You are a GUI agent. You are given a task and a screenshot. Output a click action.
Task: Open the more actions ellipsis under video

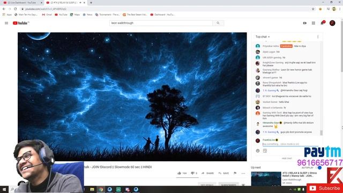tap(243, 173)
